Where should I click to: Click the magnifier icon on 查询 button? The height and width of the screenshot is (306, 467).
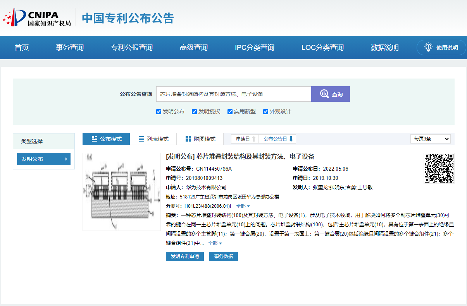click(324, 94)
